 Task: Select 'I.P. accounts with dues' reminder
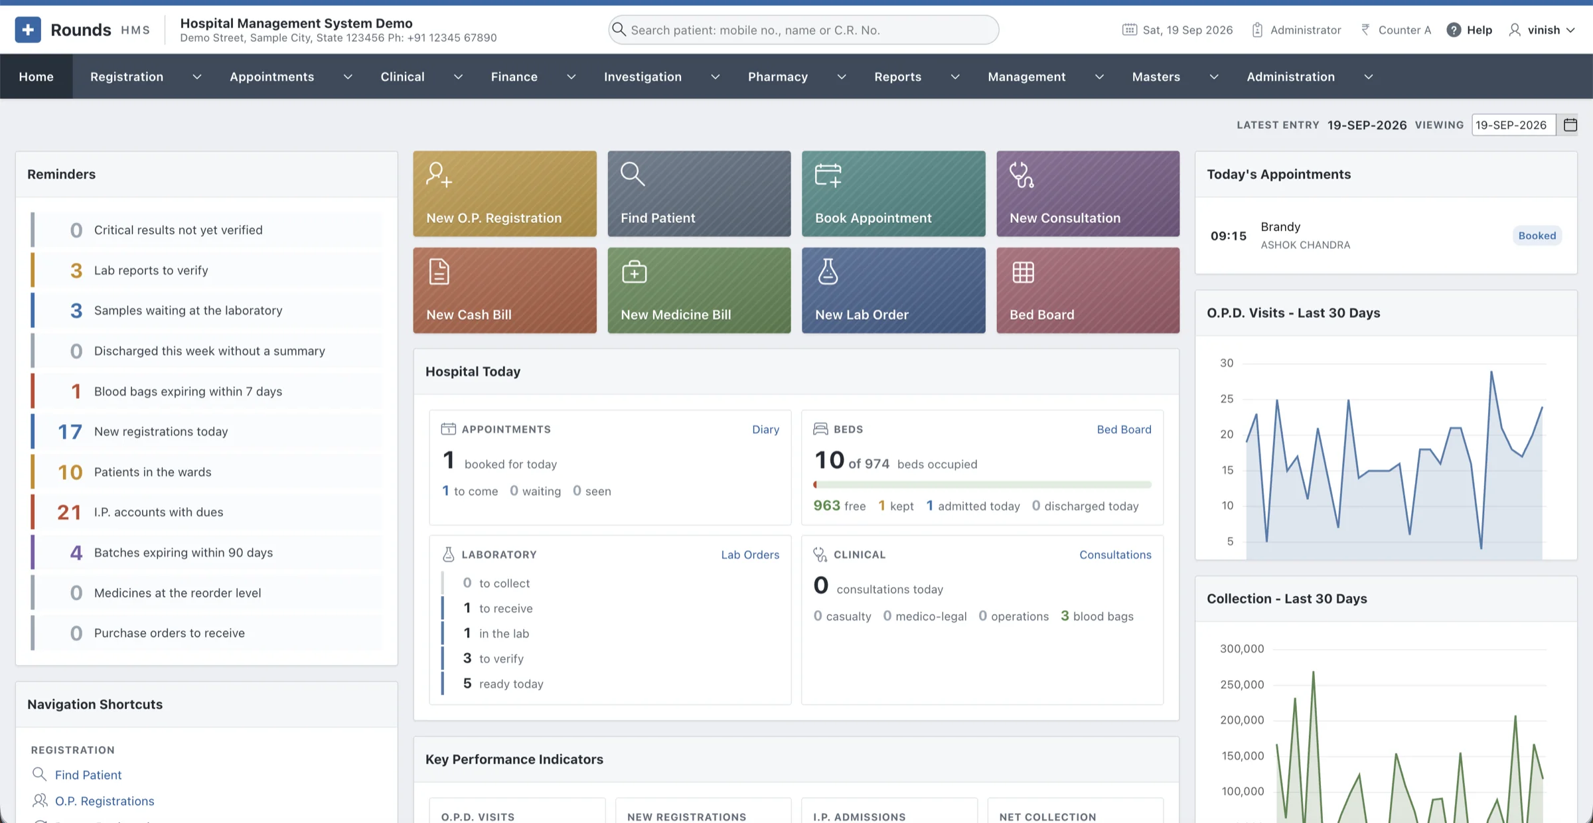[206, 512]
